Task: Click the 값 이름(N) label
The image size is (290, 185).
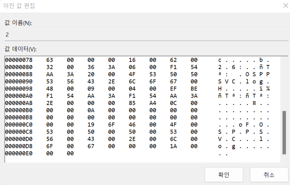Action: [18, 23]
